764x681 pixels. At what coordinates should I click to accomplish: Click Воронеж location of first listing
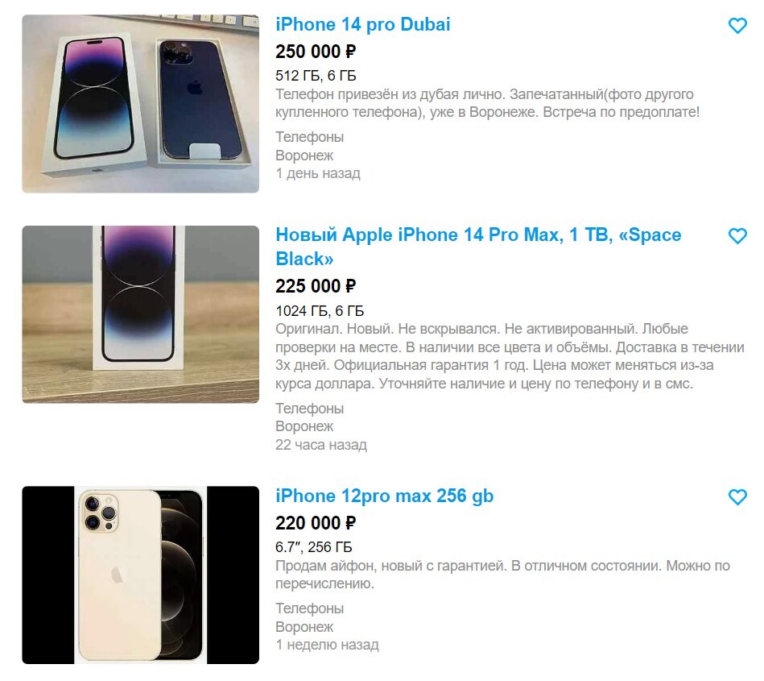point(304,156)
